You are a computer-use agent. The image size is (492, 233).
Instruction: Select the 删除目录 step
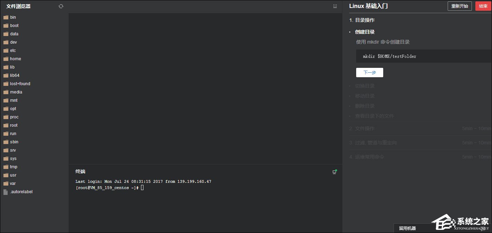tap(365, 106)
